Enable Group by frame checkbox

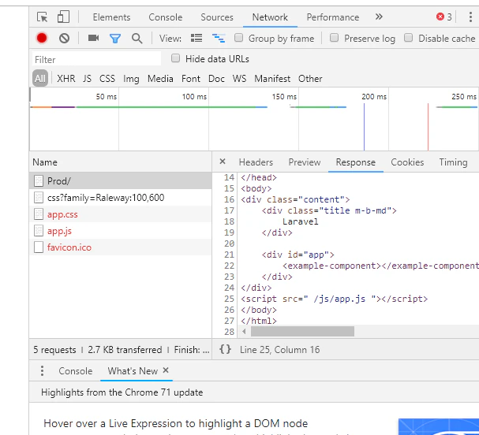pyautogui.click(x=238, y=38)
